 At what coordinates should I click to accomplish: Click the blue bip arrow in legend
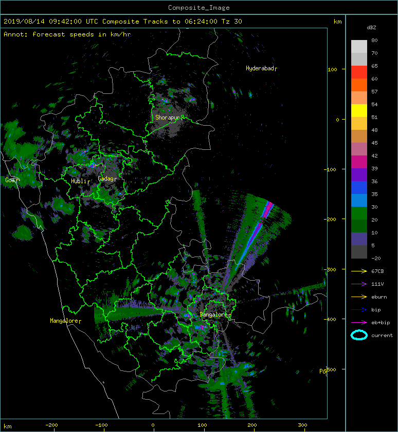coord(359,310)
